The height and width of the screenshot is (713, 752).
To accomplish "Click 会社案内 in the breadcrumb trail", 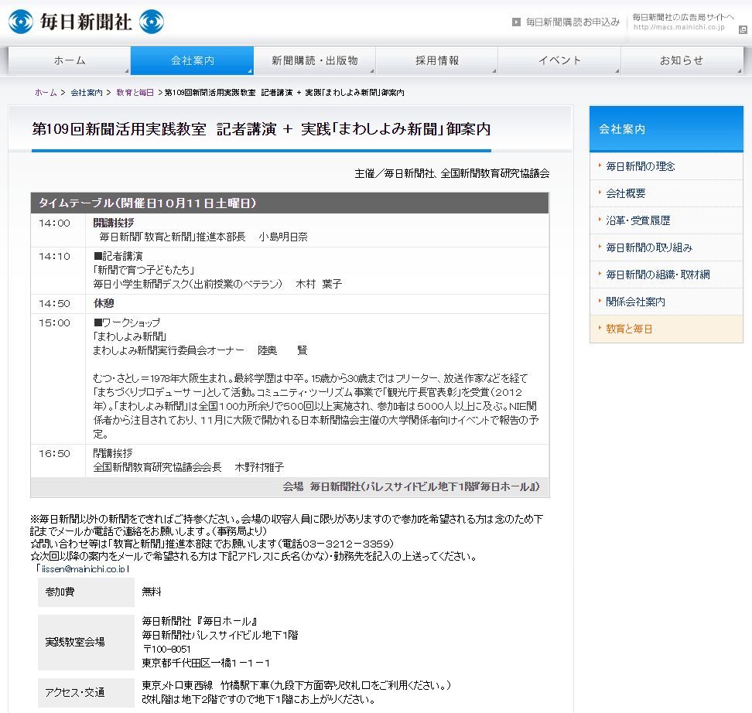I will point(86,92).
